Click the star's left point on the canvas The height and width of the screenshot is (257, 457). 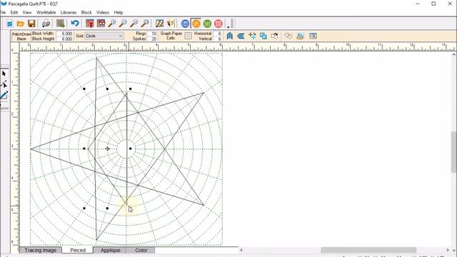point(31,149)
